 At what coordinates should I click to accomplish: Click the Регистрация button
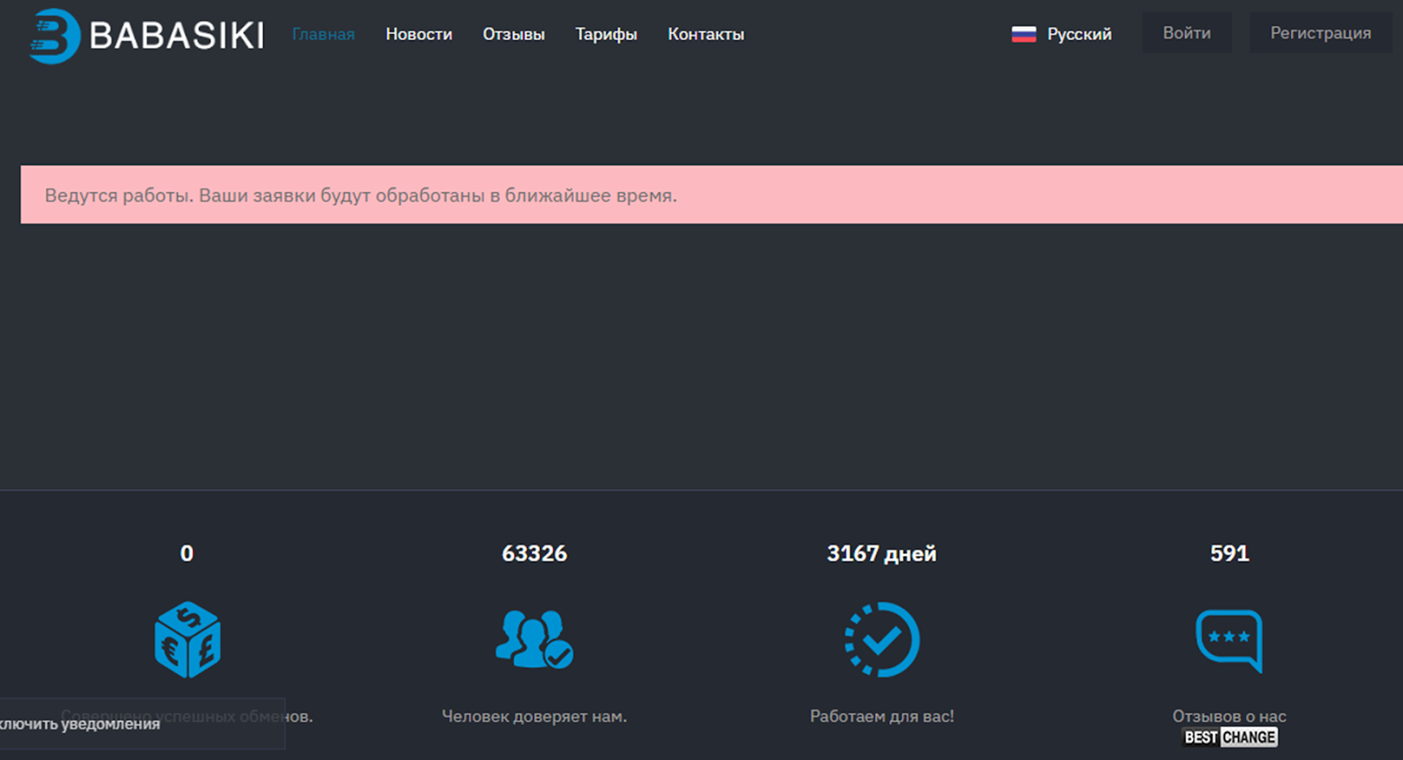(x=1320, y=32)
